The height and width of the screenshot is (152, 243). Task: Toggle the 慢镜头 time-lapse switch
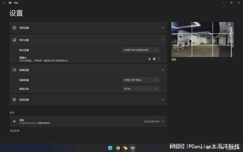click(156, 59)
